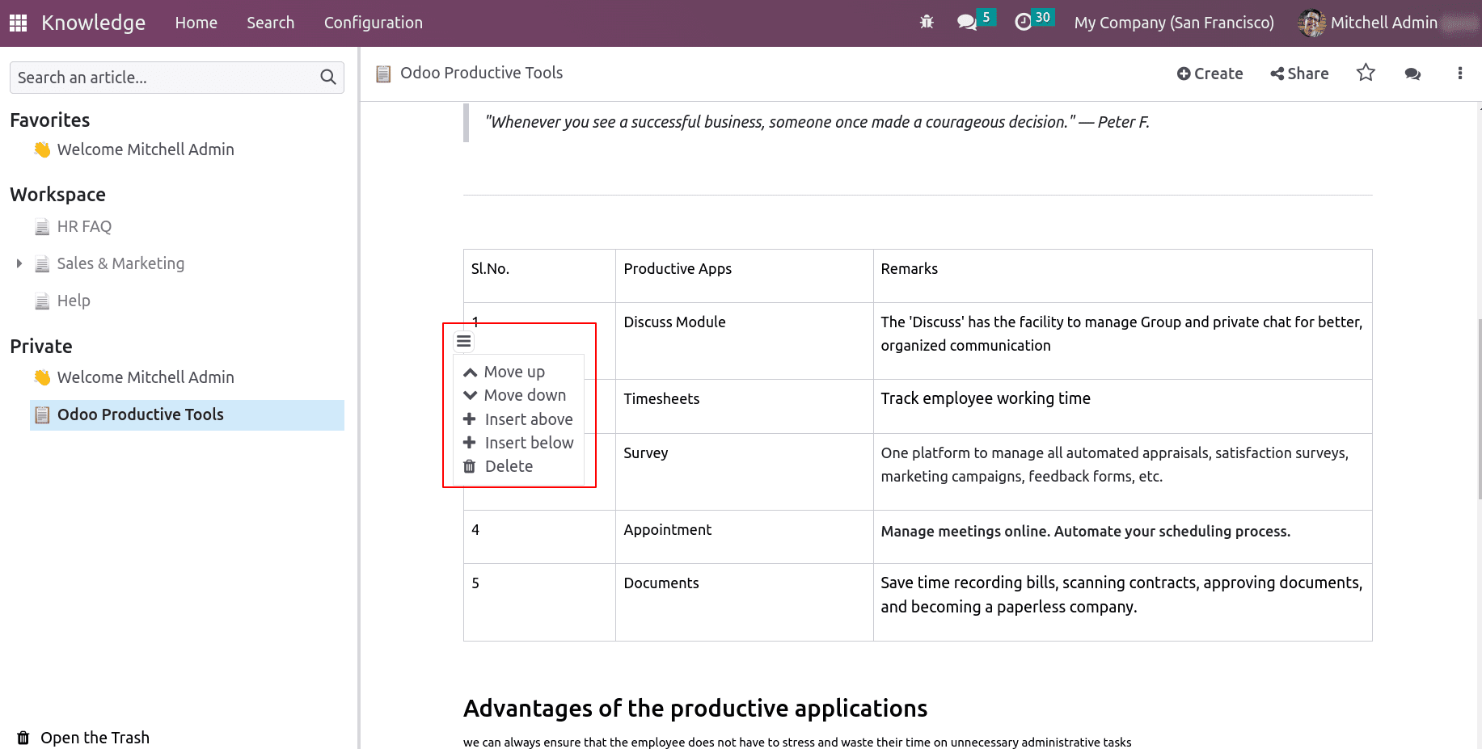This screenshot has width=1482, height=749.
Task: Select Move down in row menu
Action: tap(515, 395)
